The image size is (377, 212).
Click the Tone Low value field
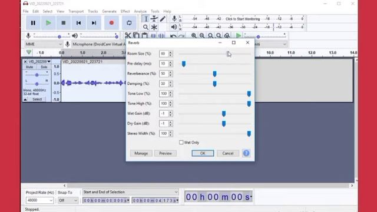164,94
